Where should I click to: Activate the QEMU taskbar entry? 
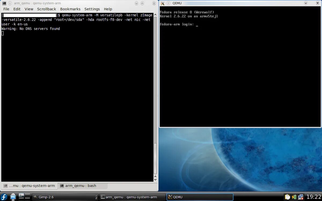coord(200,197)
